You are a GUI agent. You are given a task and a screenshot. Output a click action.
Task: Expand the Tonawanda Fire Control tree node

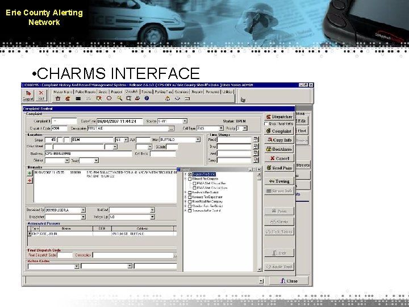tap(185, 211)
